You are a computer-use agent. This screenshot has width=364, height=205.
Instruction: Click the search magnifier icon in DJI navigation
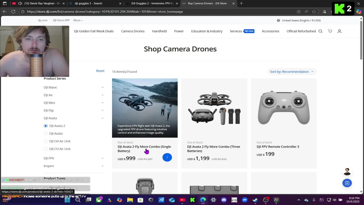pos(320,31)
